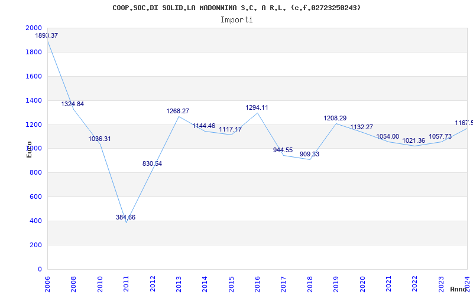The image size is (473, 295).
Task: Click the 384.66 data point label
Action: (x=125, y=217)
